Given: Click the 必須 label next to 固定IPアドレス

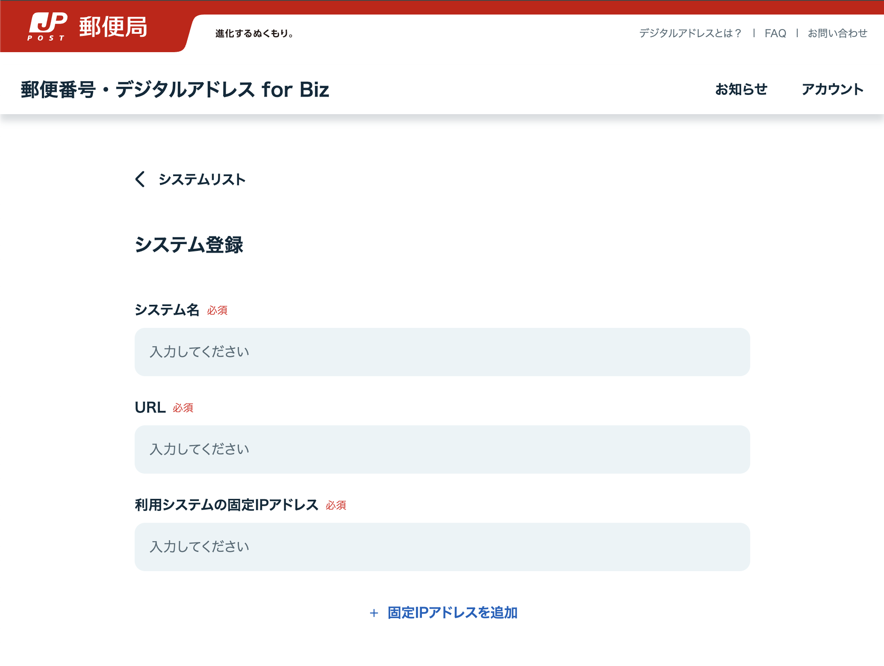Looking at the screenshot, I should (336, 505).
